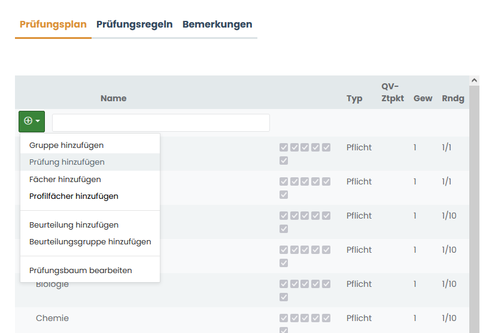This screenshot has height=333, width=498.
Task: Click the 1/10 rounding in Biologie row
Action: click(x=449, y=284)
